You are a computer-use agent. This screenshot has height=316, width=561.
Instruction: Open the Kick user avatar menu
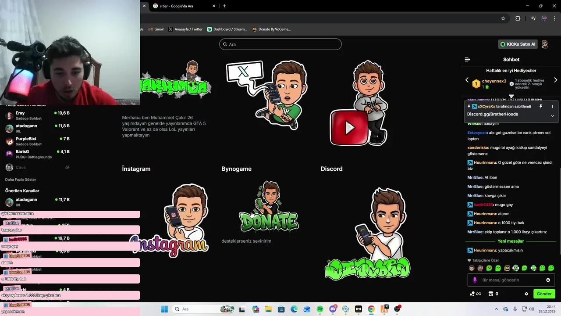[x=545, y=44]
